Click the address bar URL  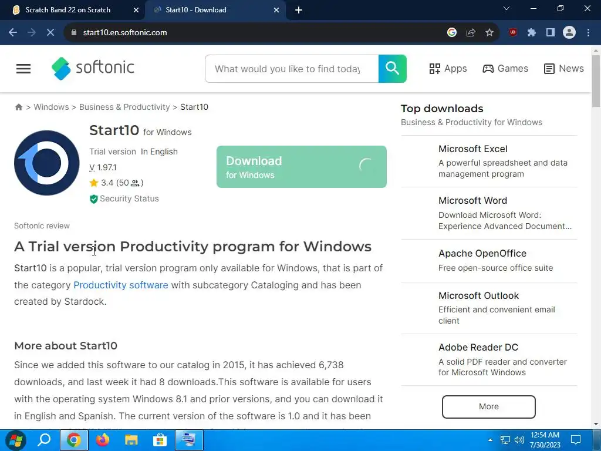coord(125,33)
